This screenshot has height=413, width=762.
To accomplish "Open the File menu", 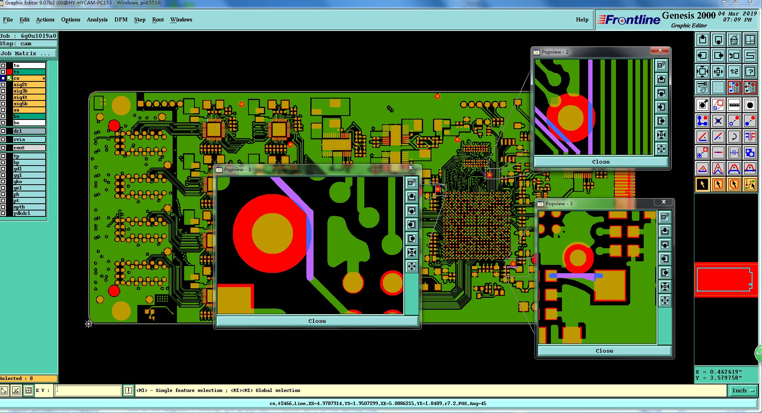I will click(8, 19).
